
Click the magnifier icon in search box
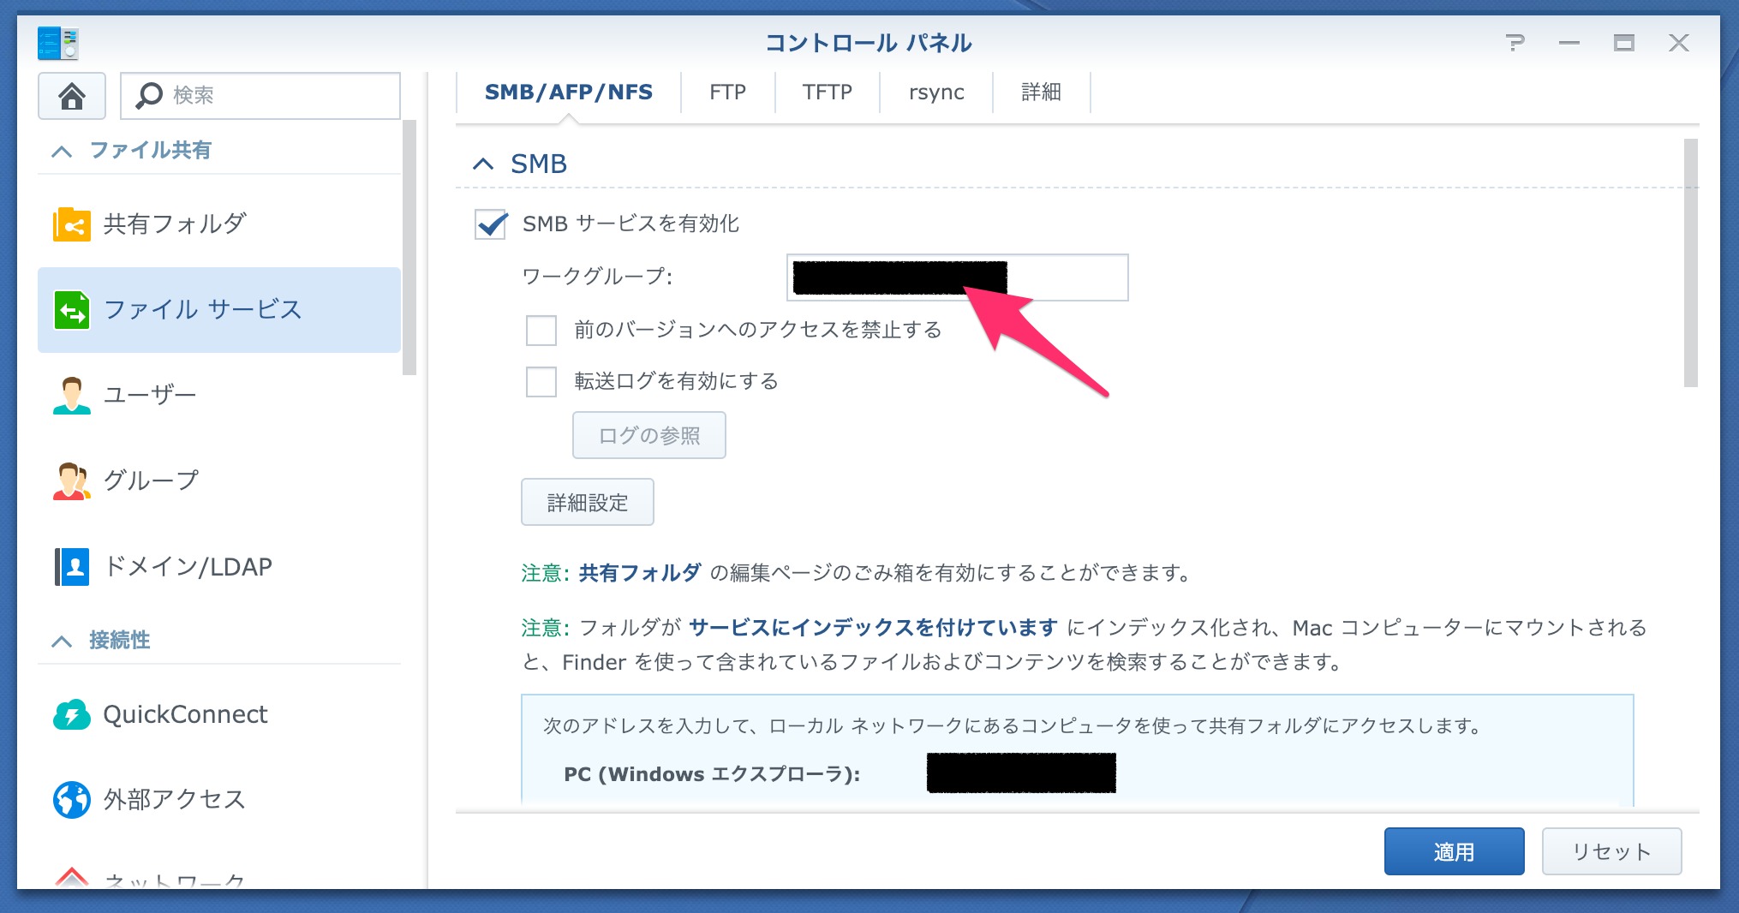(150, 95)
